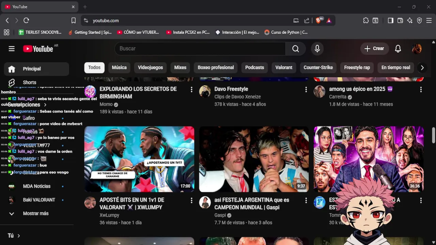Click the Crear button
The height and width of the screenshot is (245, 436).
374,49
